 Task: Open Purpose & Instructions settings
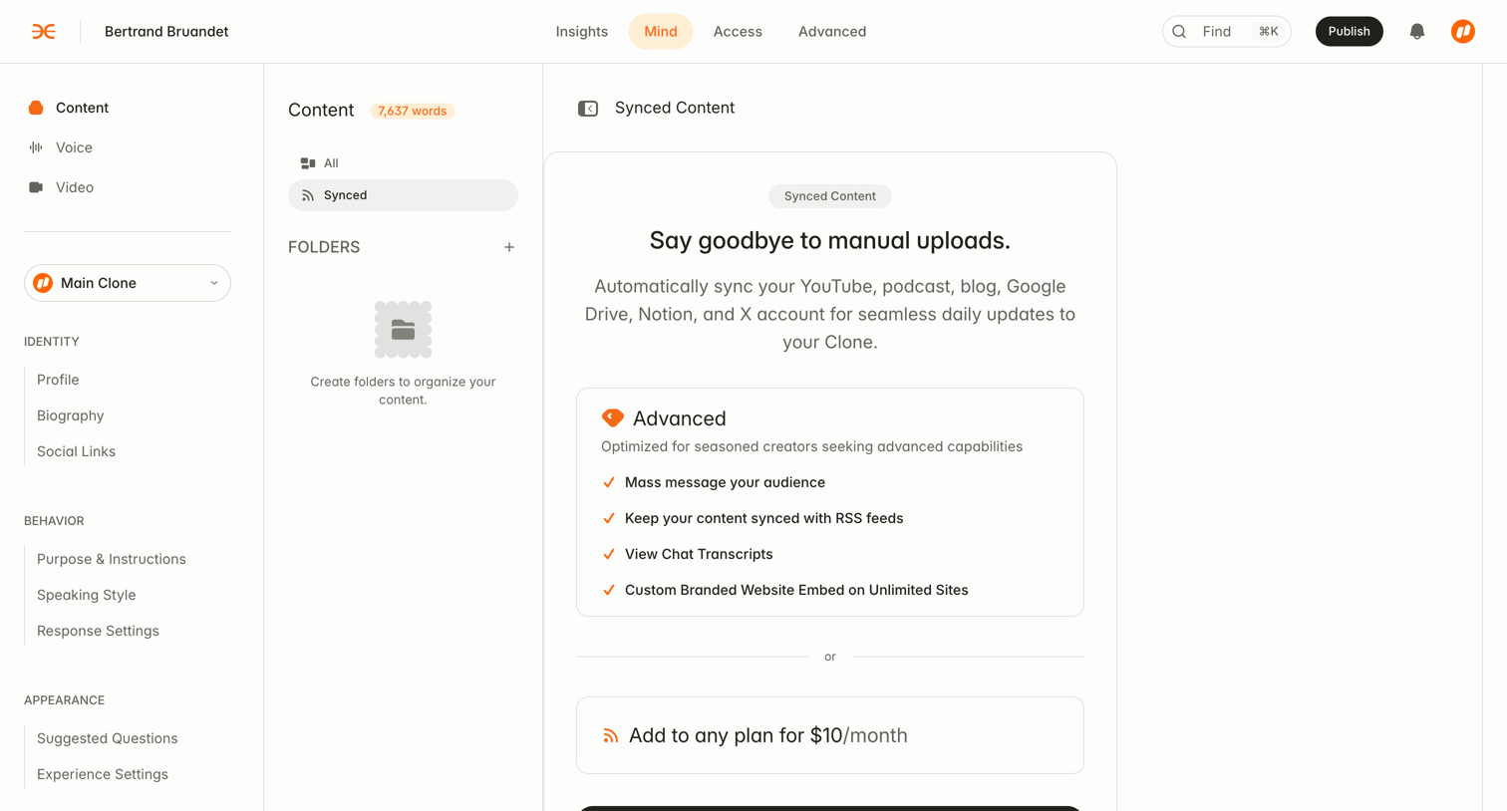point(112,559)
